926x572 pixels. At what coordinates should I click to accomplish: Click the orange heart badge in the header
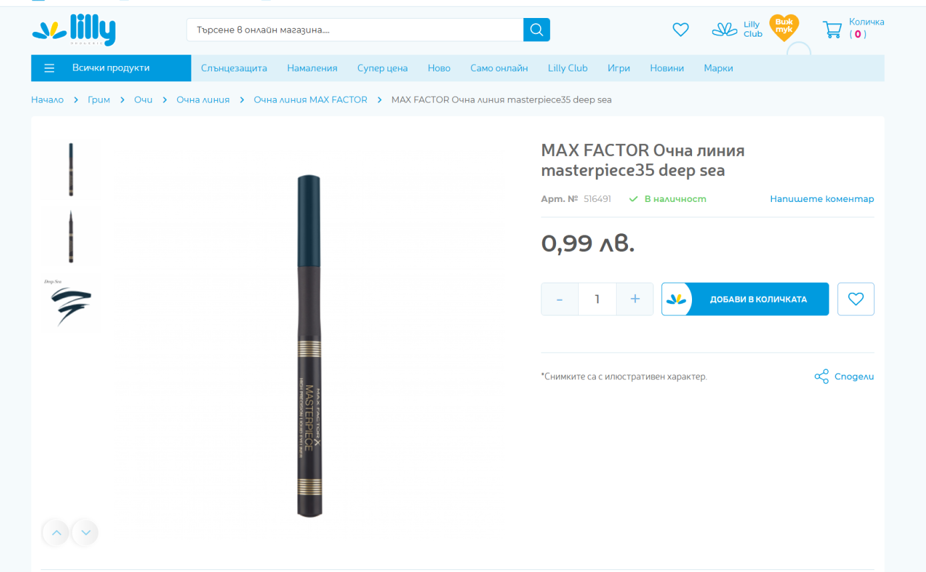[x=784, y=28]
